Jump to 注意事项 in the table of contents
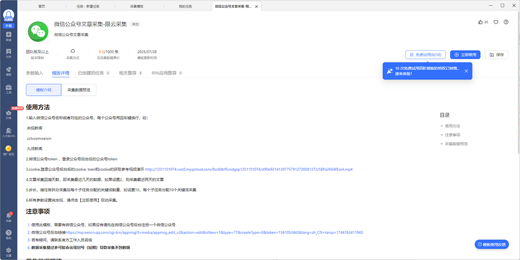The height and width of the screenshot is (260, 520). 452,135
